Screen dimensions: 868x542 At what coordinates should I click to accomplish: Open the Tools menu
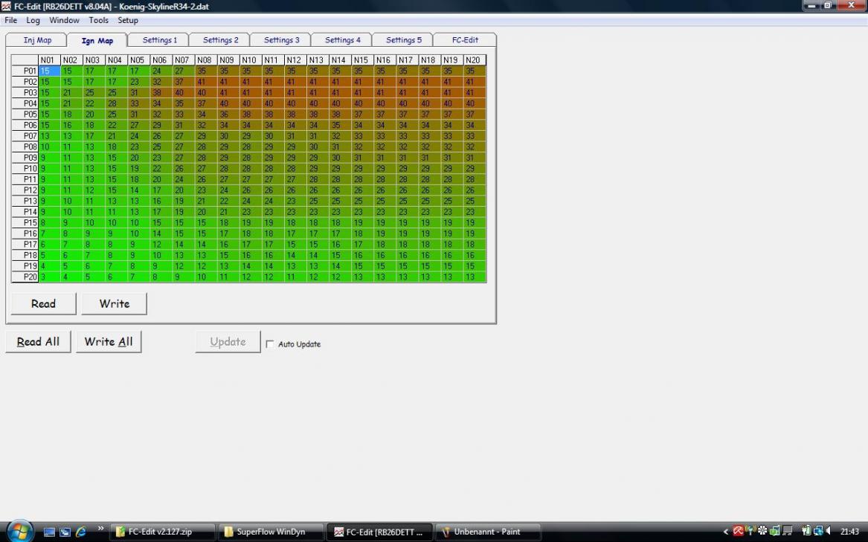(98, 20)
